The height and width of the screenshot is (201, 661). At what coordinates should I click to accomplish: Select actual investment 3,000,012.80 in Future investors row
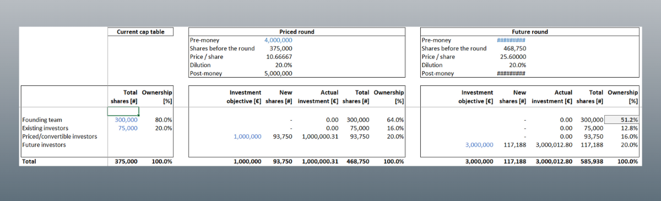(554, 145)
